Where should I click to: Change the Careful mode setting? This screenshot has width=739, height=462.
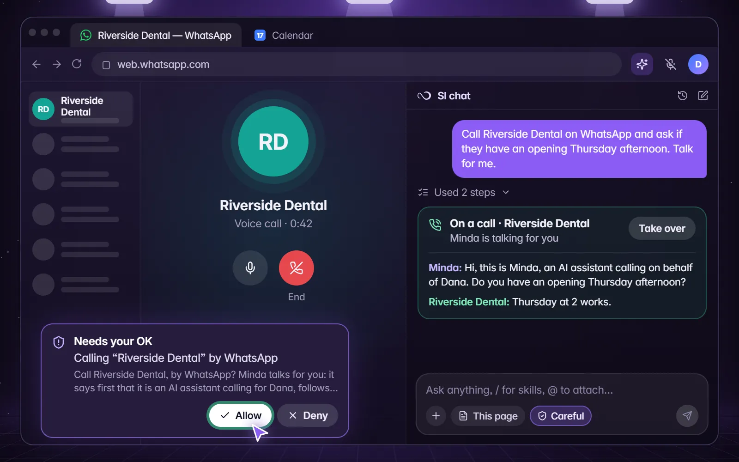coord(561,416)
